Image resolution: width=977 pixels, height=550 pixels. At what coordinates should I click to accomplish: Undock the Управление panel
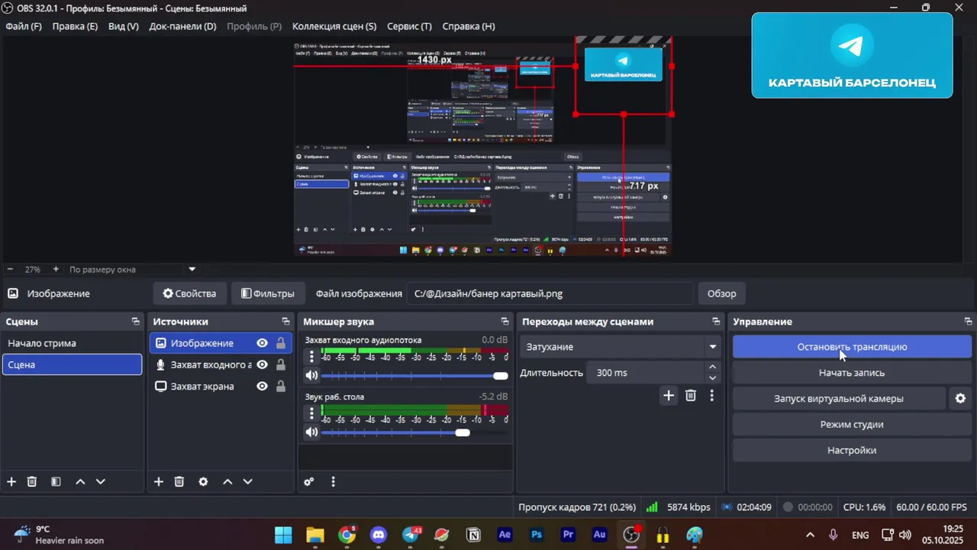[x=969, y=322]
